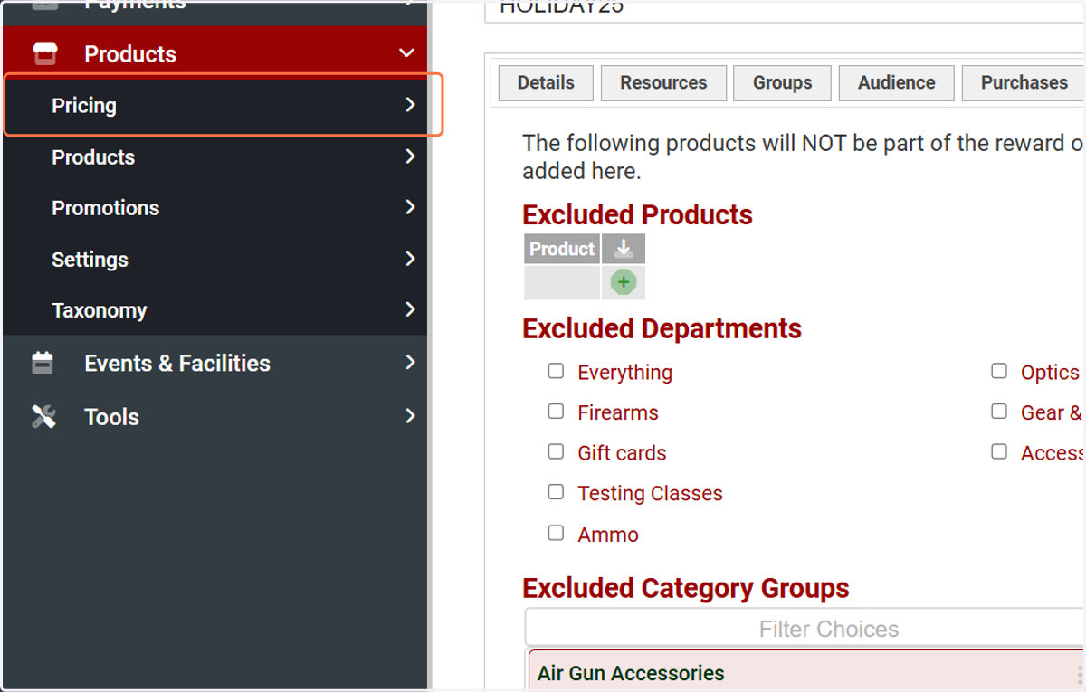Click the HOLIDAY25 name field
The height and width of the screenshot is (692, 1086).
(786, 10)
